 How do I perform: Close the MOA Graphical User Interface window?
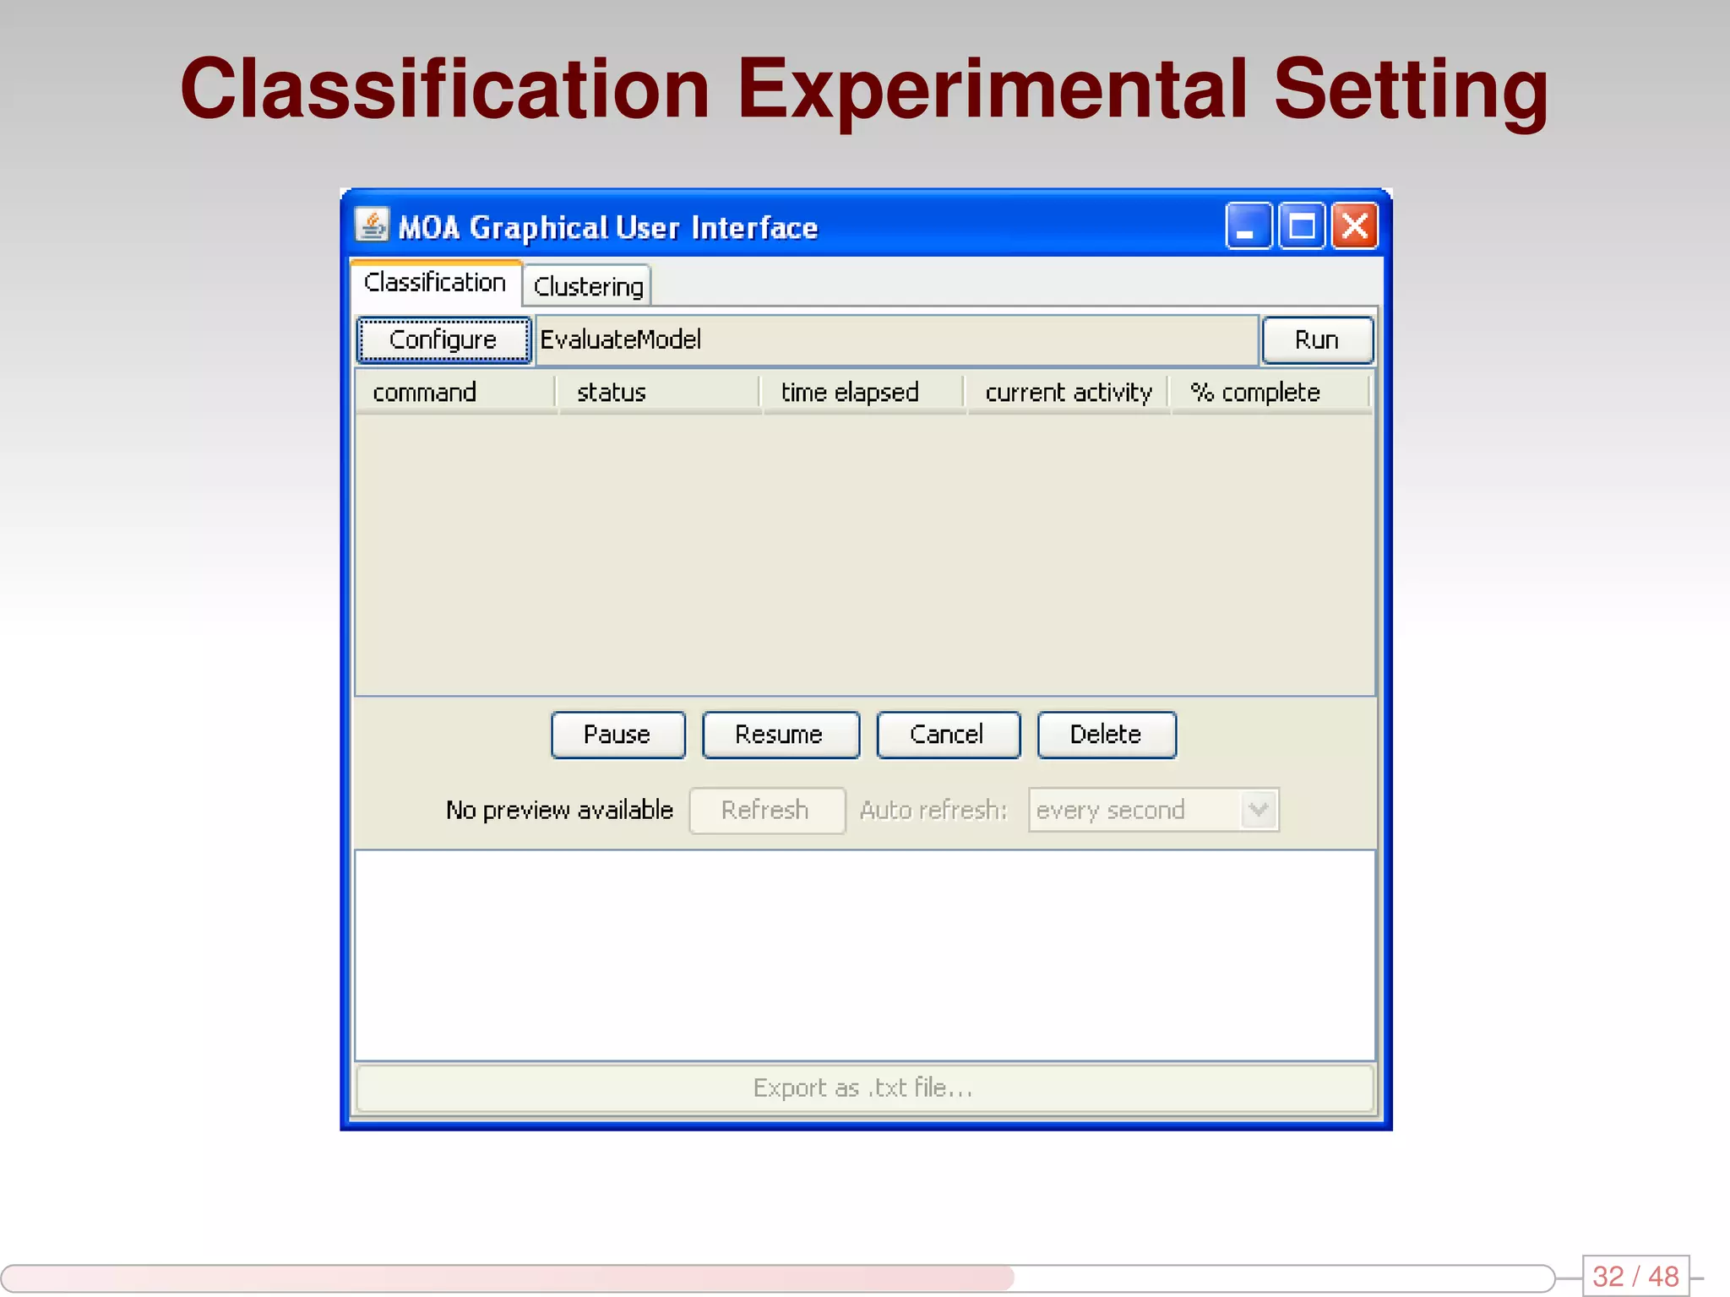coord(1354,226)
